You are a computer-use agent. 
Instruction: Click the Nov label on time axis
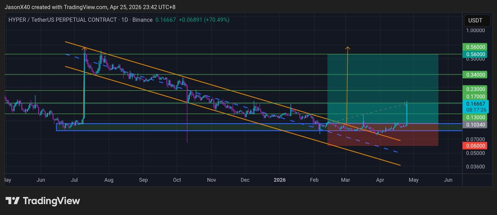tap(211, 180)
